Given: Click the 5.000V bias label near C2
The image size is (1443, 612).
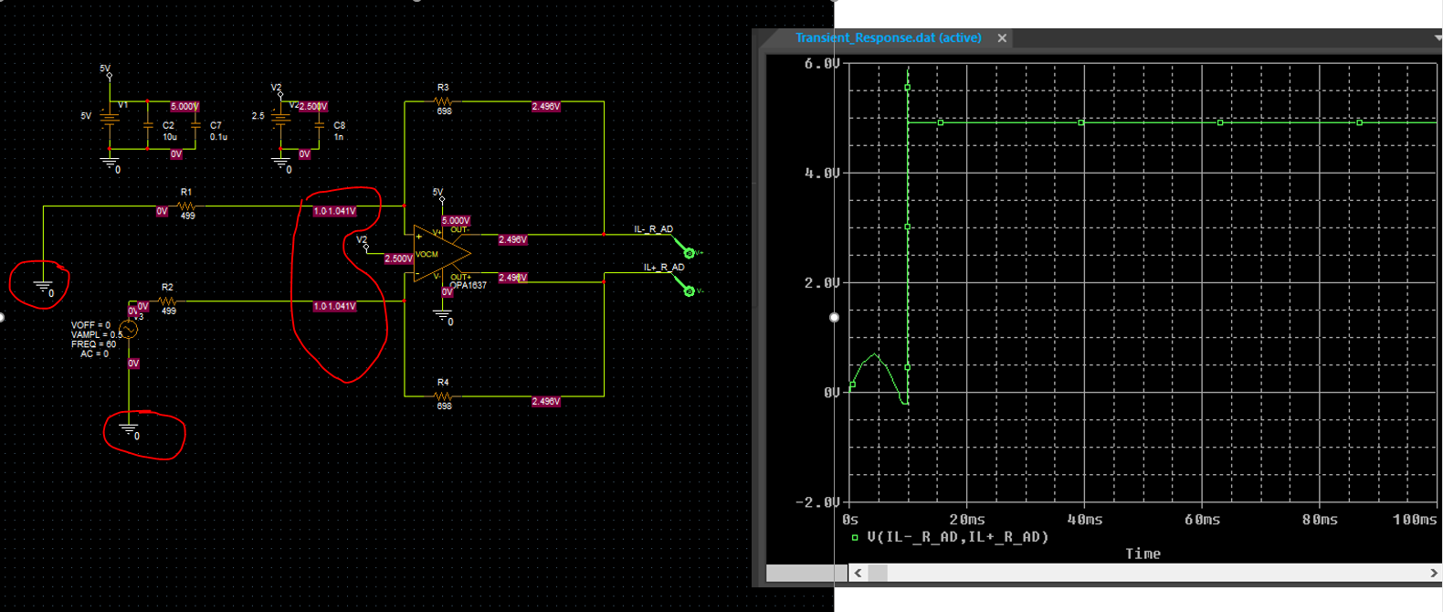Looking at the screenshot, I should [x=184, y=107].
